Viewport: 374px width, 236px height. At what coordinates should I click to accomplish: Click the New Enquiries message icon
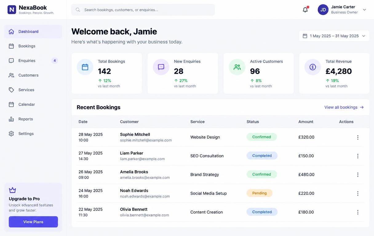pyautogui.click(x=161, y=67)
